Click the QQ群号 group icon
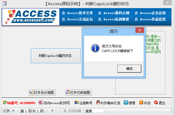175x115 pixels. coord(5,102)
